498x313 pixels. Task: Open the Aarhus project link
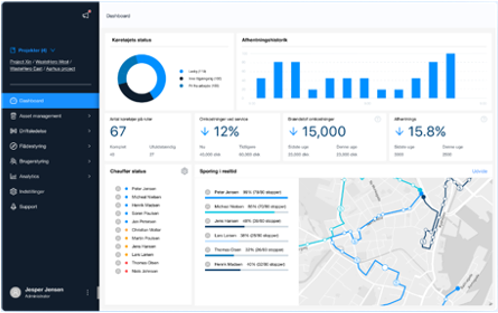(x=61, y=69)
